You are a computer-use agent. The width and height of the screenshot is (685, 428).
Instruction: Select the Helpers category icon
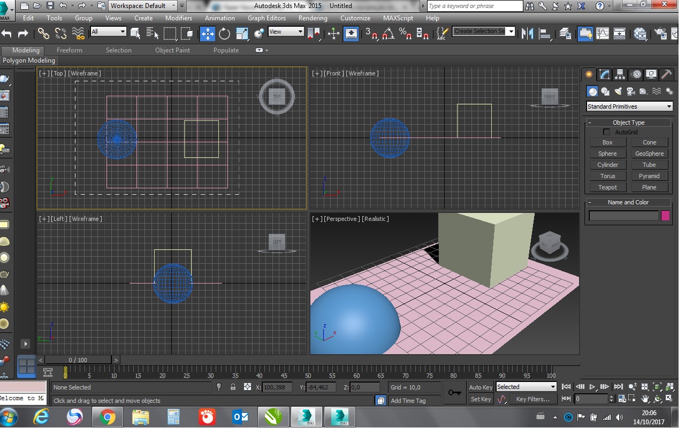[643, 91]
